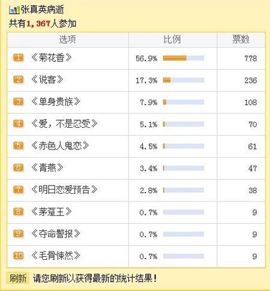Select the 《菊花香》 option
The height and width of the screenshot is (291, 270).
(x=52, y=58)
